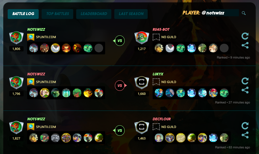The image size is (259, 154).
Task: Share the RU45-BOT battle
Action: coord(245,45)
